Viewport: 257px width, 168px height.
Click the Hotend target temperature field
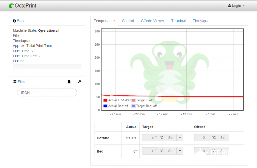pyautogui.click(x=150, y=138)
